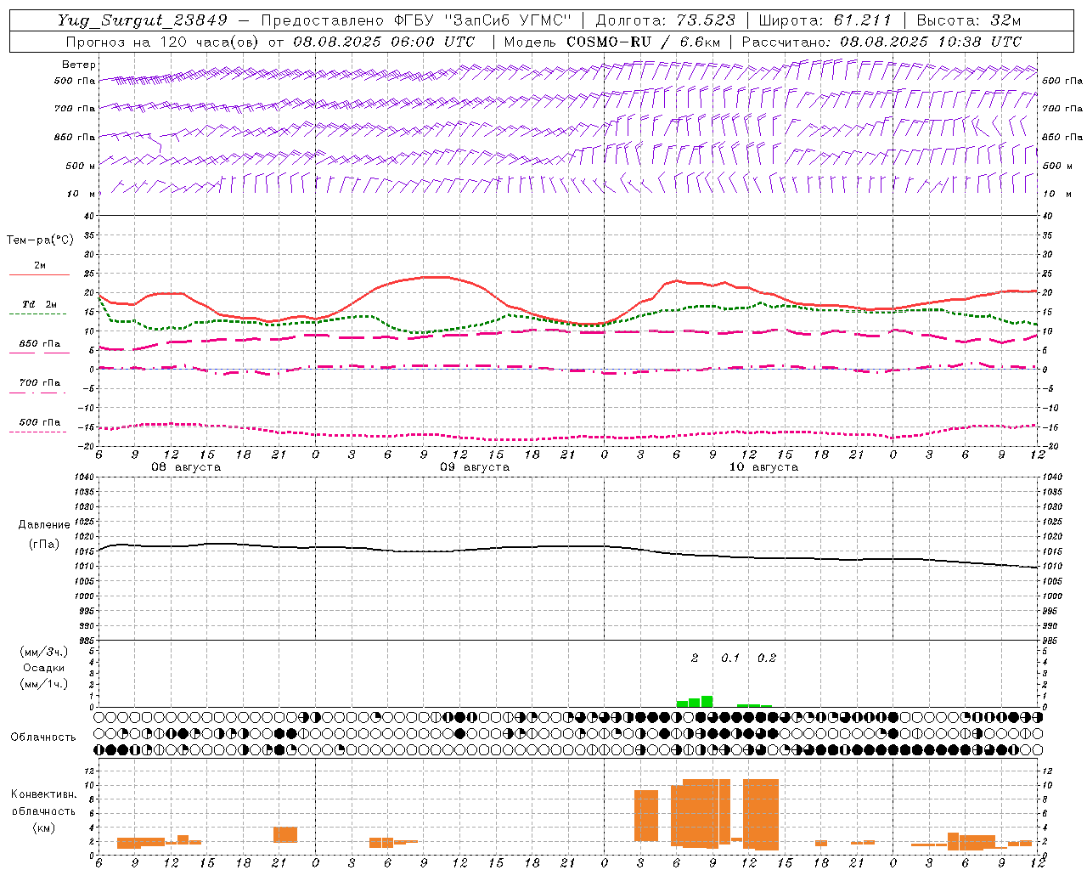Click the '(гПа)' pressure unit label
1087x870 pixels.
tap(44, 545)
